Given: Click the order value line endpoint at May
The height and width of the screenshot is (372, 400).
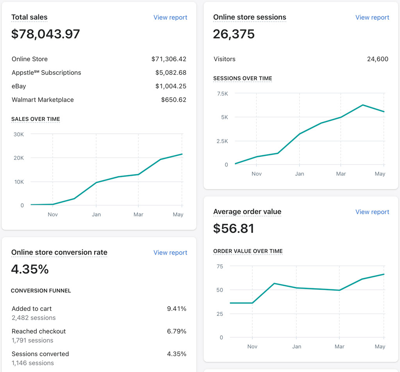Looking at the screenshot, I should [384, 274].
